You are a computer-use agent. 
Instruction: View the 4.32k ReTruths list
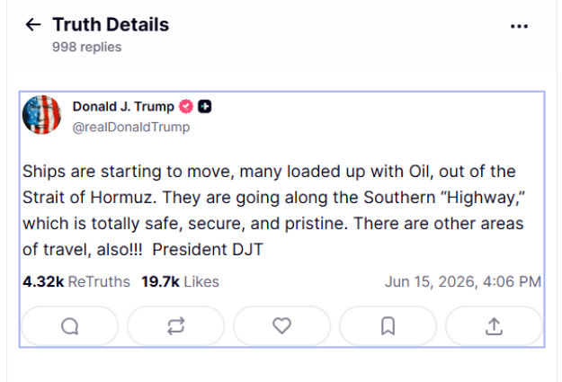click(x=76, y=281)
